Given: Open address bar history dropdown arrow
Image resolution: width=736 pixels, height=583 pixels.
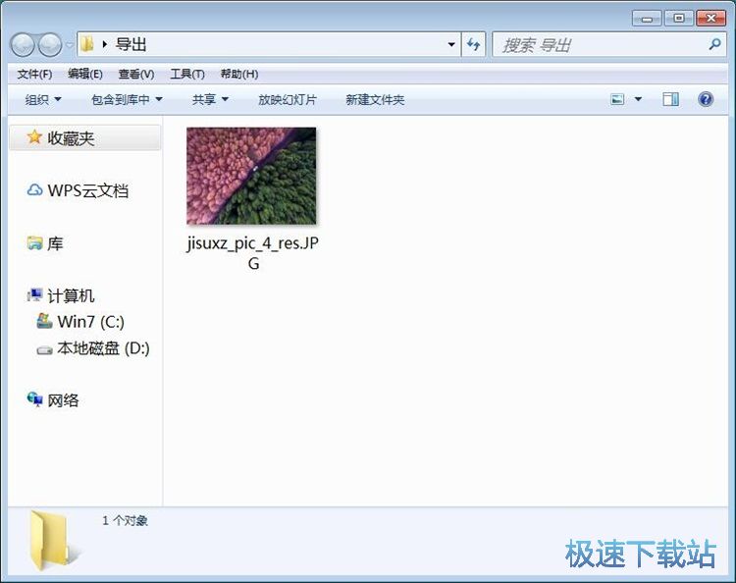Looking at the screenshot, I should (451, 44).
